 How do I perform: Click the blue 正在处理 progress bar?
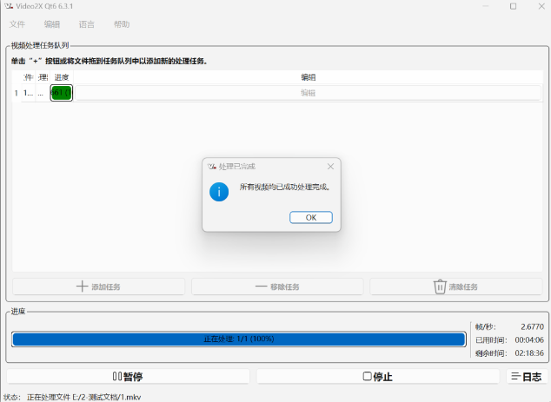239,339
